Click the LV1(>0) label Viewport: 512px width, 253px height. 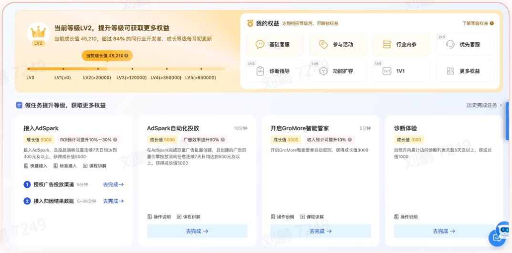[x=63, y=78]
